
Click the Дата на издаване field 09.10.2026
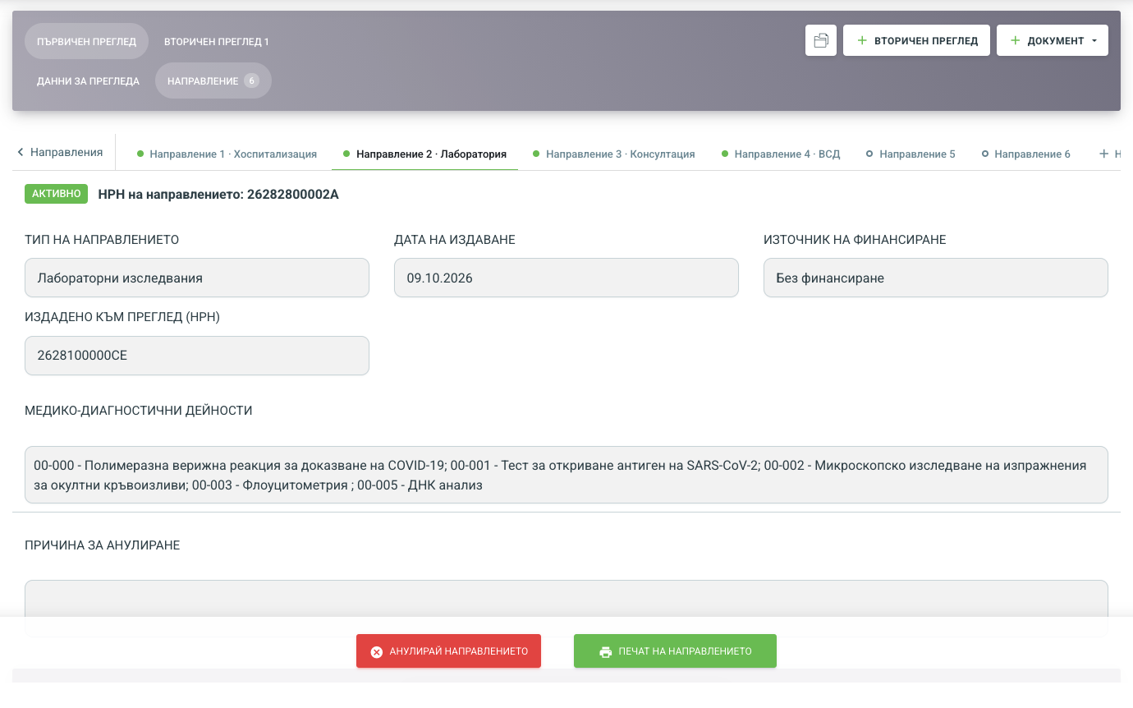[x=566, y=278]
